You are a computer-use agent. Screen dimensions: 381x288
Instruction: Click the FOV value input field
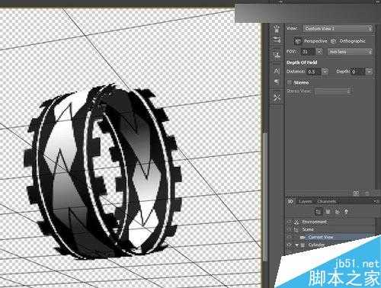[x=308, y=52]
